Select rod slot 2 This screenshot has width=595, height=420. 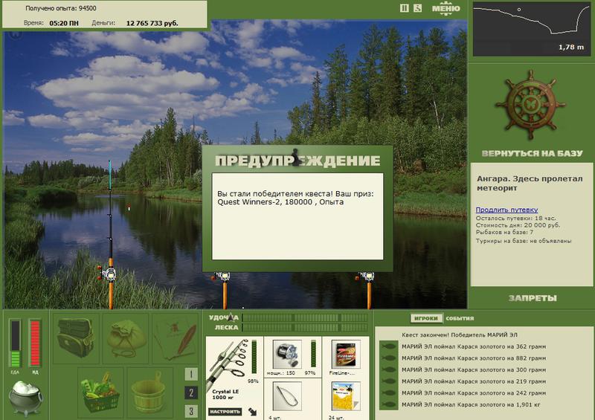[191, 392]
